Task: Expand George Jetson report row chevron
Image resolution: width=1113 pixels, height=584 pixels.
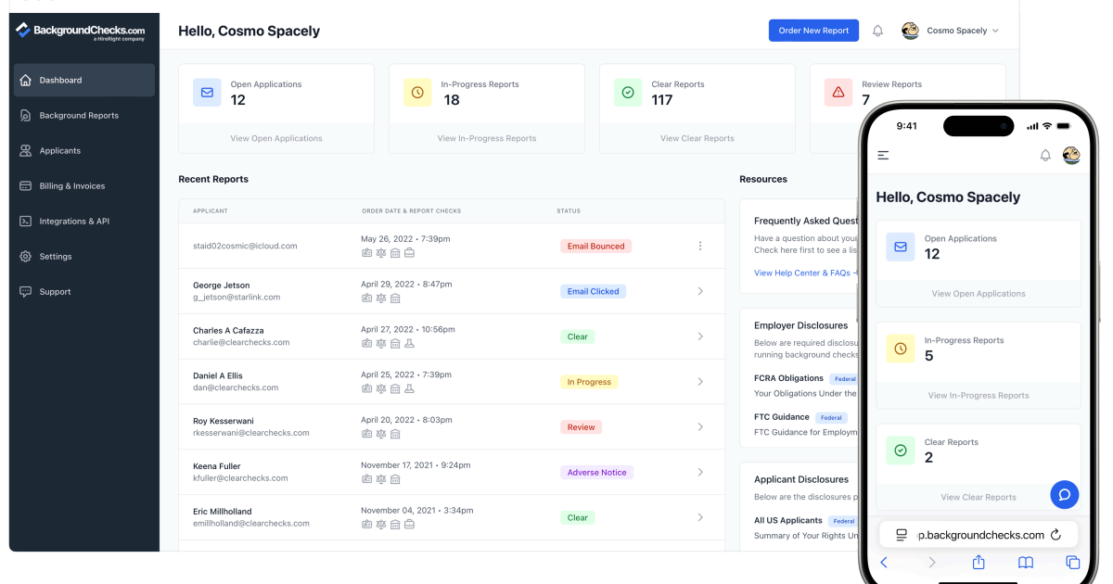Action: (700, 291)
